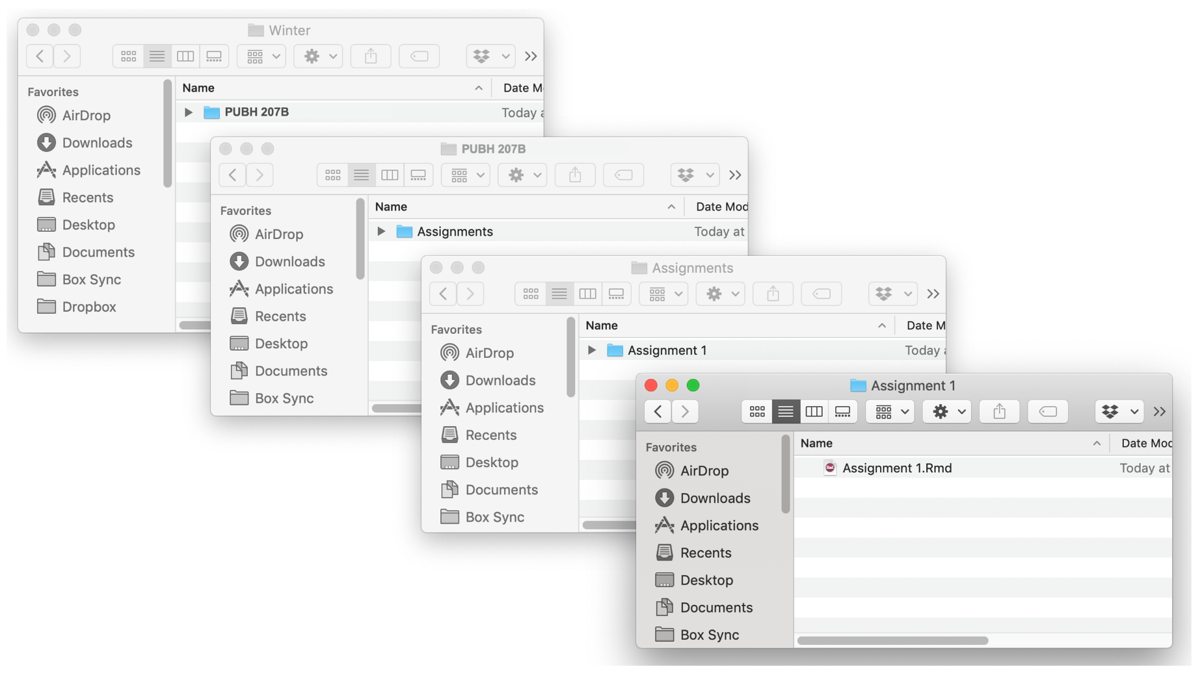Open Documents in Assignment 1 window sidebar
Viewport: 1202px width, 673px height.
[x=704, y=607]
